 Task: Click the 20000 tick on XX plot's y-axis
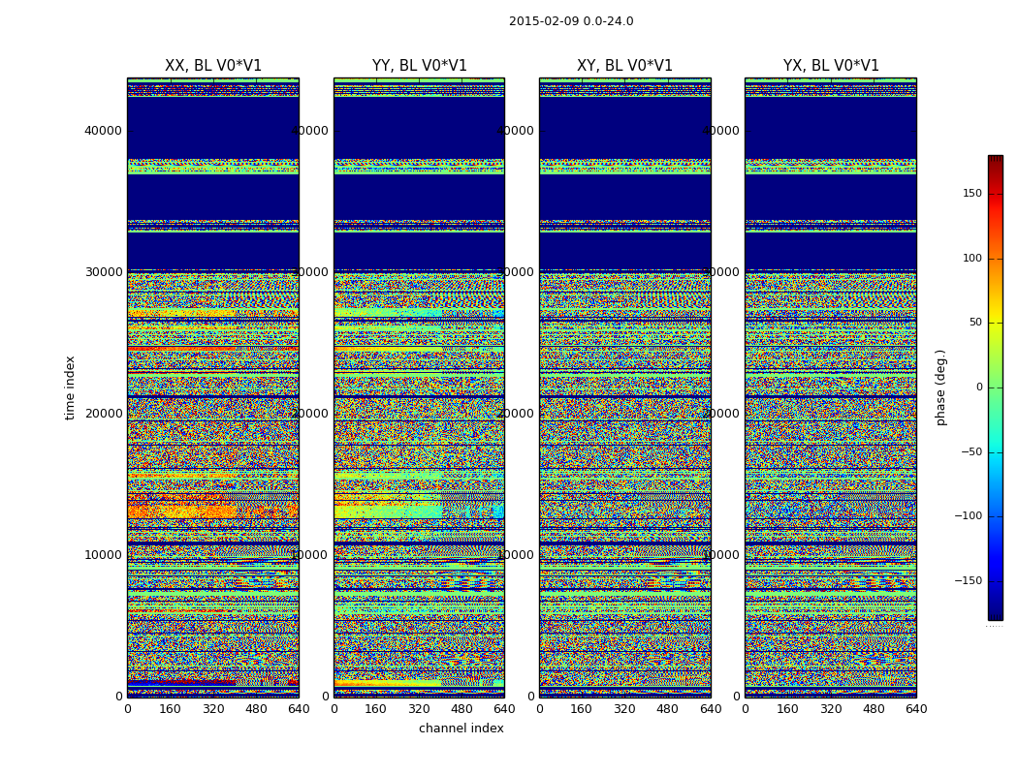[x=104, y=414]
